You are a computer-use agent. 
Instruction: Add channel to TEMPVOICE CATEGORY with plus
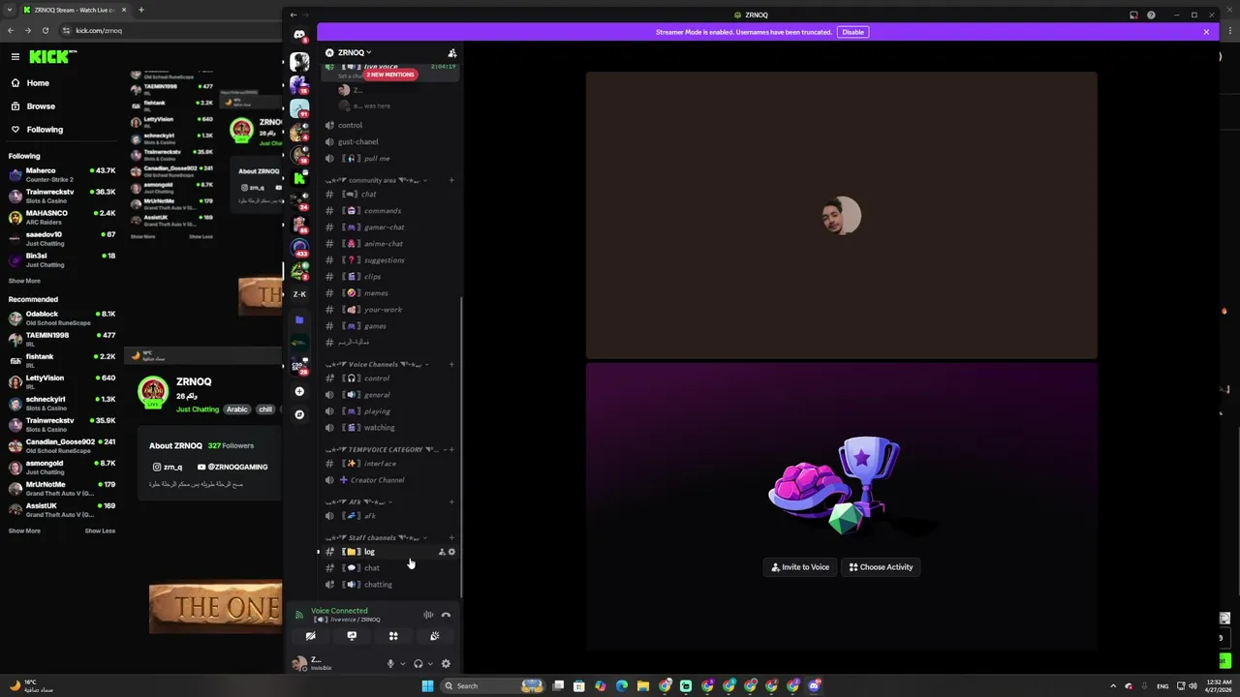(x=451, y=449)
